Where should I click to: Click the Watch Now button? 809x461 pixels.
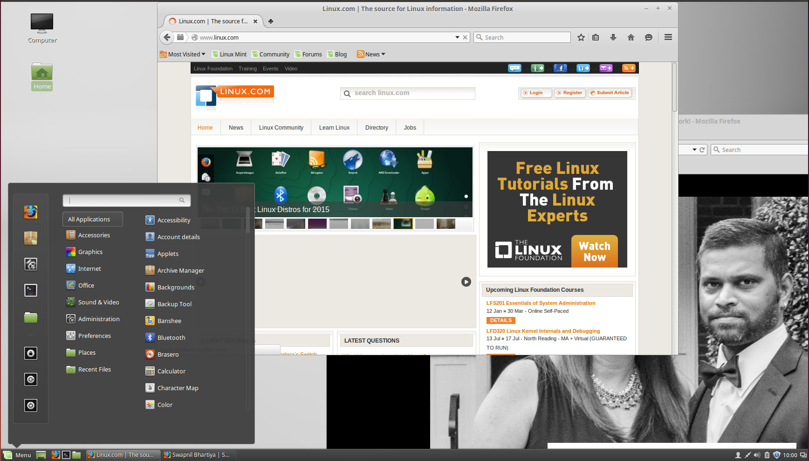pyautogui.click(x=594, y=251)
